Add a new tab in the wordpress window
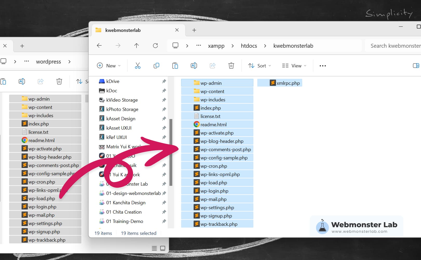Viewport: 421px width, 260px height. (22, 46)
